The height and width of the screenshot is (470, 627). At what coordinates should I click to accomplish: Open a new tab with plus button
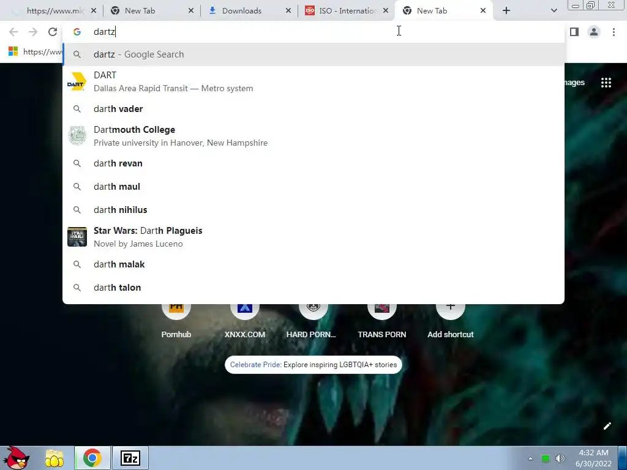(x=506, y=10)
